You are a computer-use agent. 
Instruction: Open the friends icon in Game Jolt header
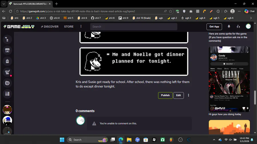tap(238, 26)
